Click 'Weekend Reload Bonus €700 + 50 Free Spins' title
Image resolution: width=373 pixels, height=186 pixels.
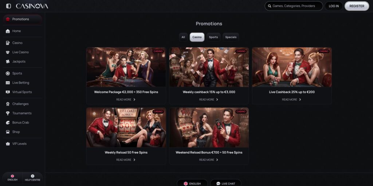(x=209, y=152)
